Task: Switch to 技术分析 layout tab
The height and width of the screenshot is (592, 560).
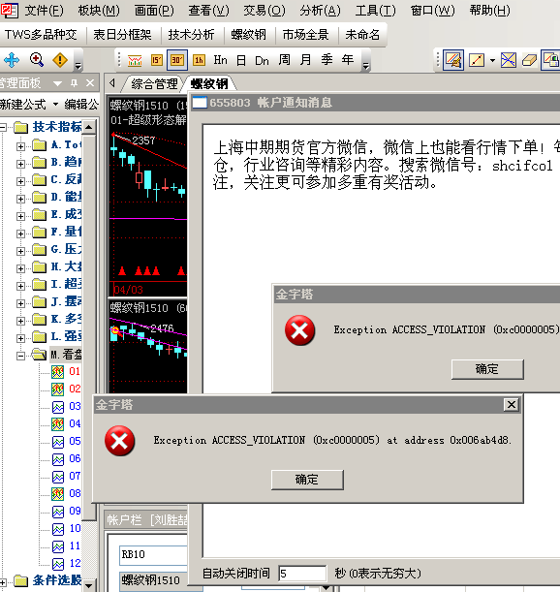Action: 191,35
